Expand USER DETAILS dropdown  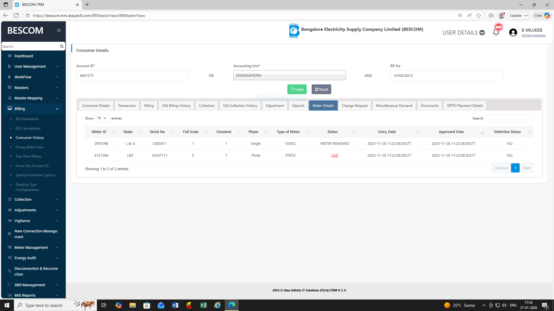pyautogui.click(x=463, y=33)
